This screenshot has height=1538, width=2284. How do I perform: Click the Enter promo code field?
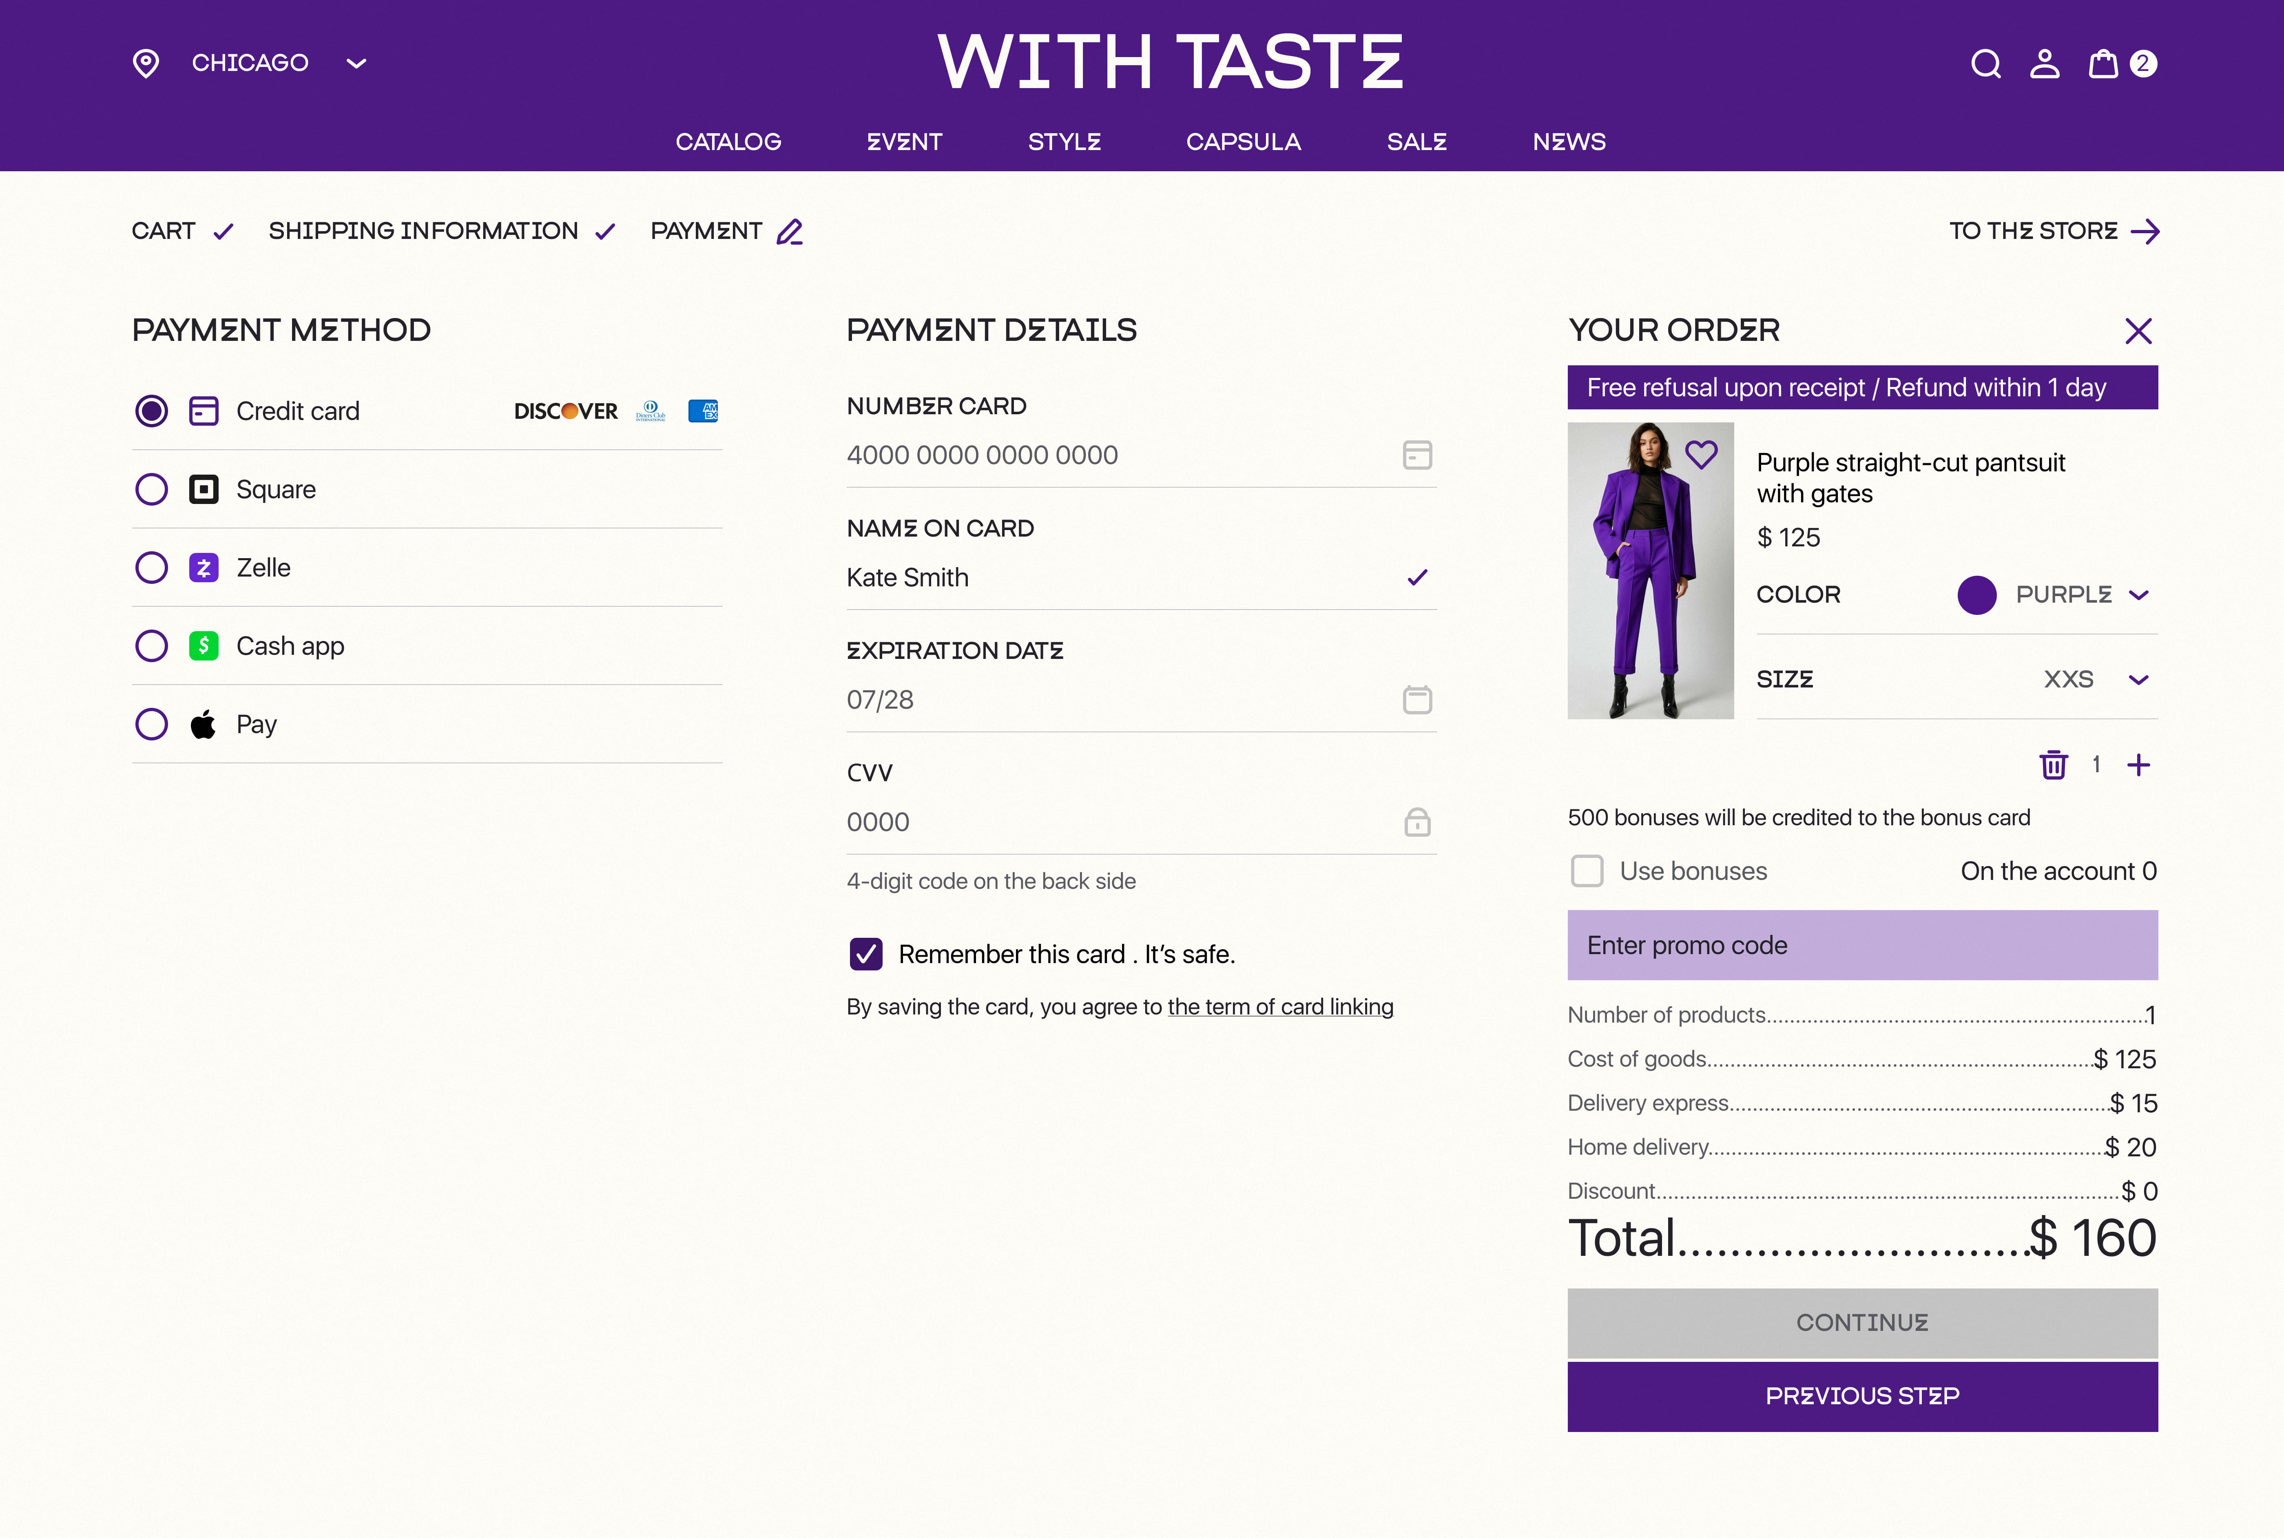1862,946
